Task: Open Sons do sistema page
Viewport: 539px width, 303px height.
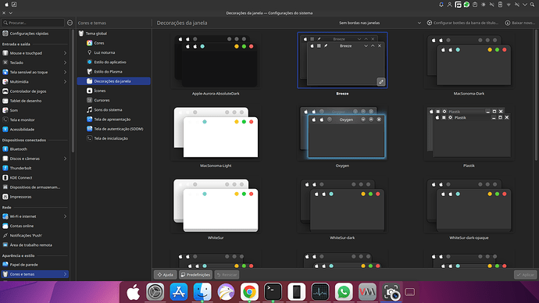Action: [x=114, y=110]
